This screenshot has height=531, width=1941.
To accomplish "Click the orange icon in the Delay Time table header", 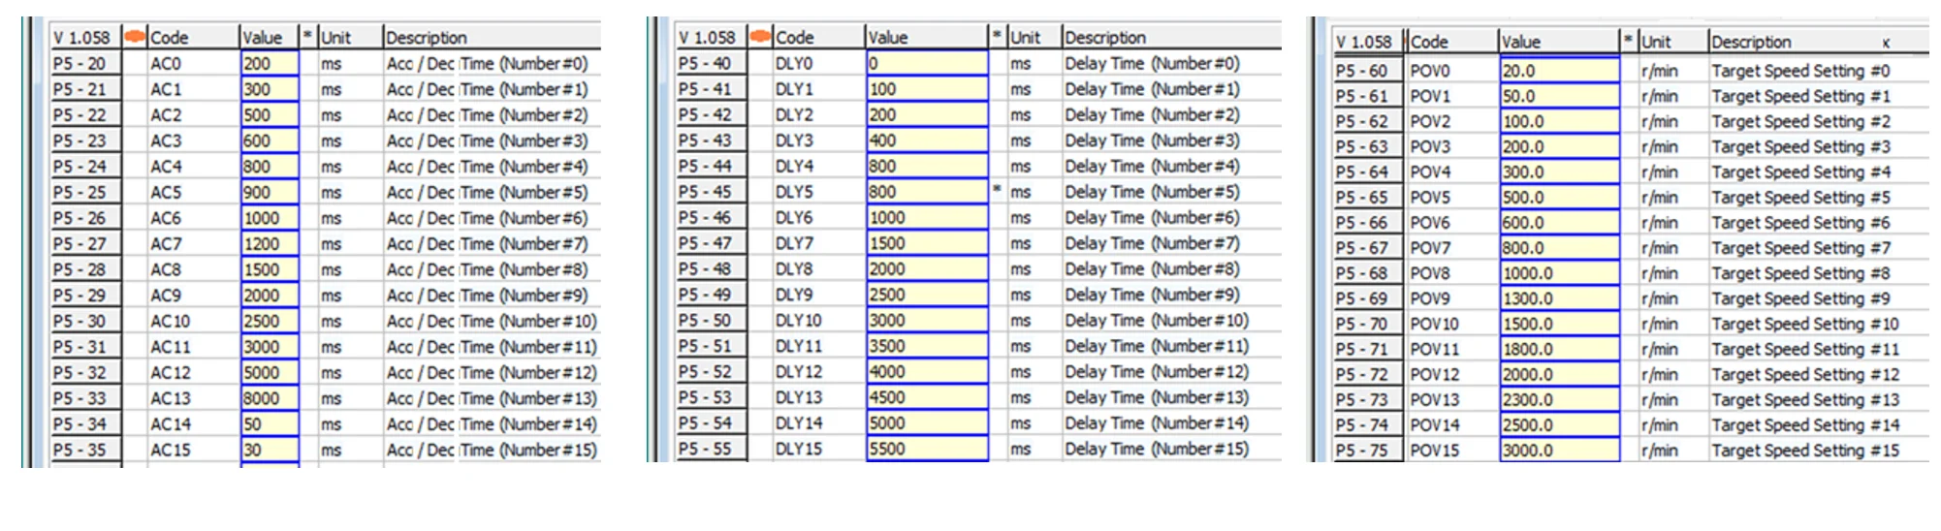I will pos(761,37).
